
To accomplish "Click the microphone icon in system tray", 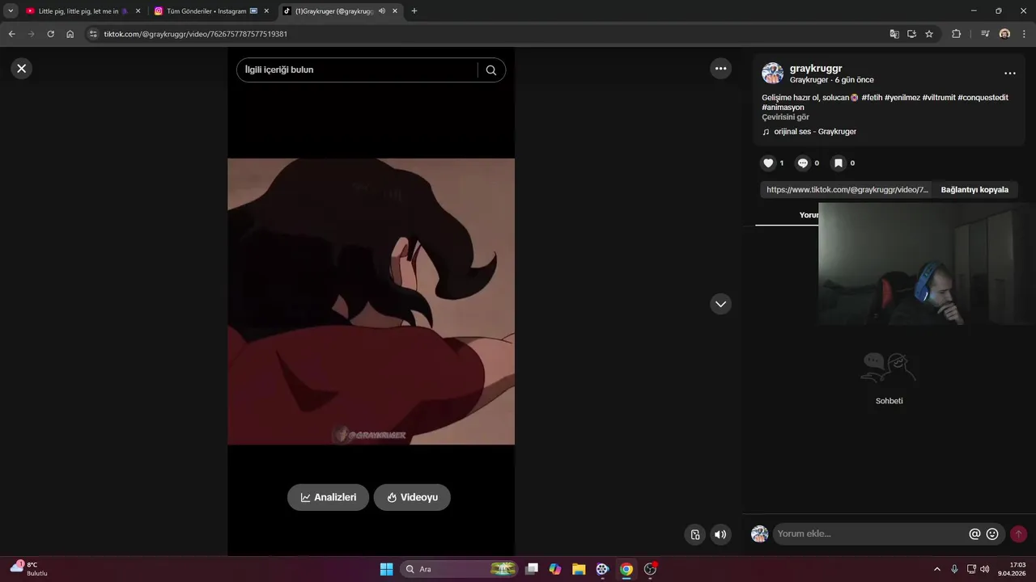I will point(955,569).
